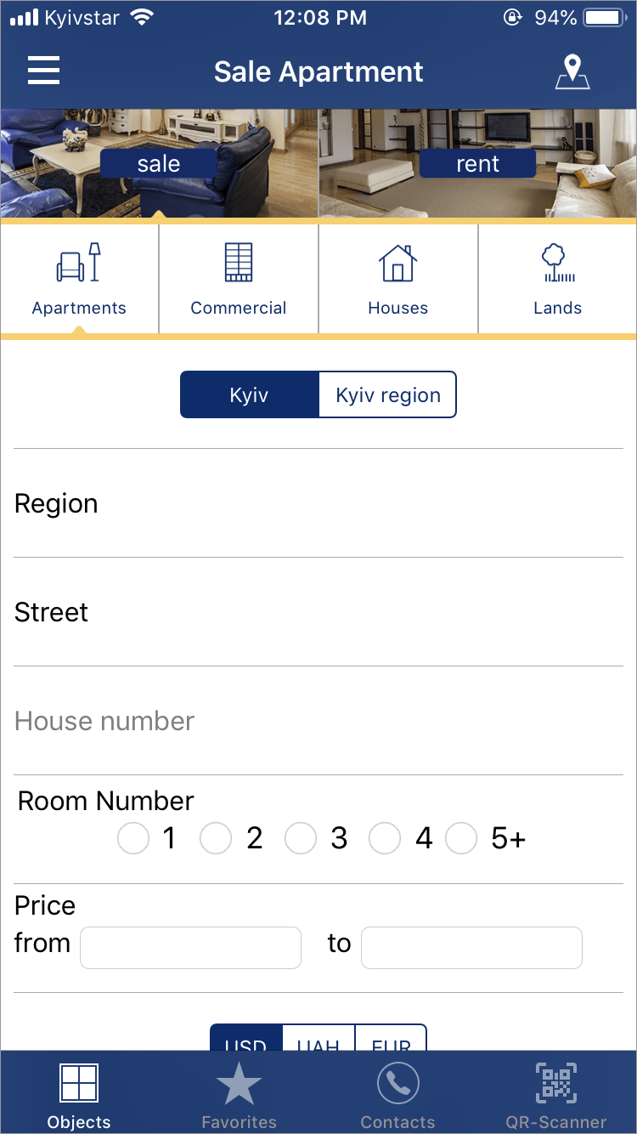Select 5+ rooms radio button

tap(461, 839)
